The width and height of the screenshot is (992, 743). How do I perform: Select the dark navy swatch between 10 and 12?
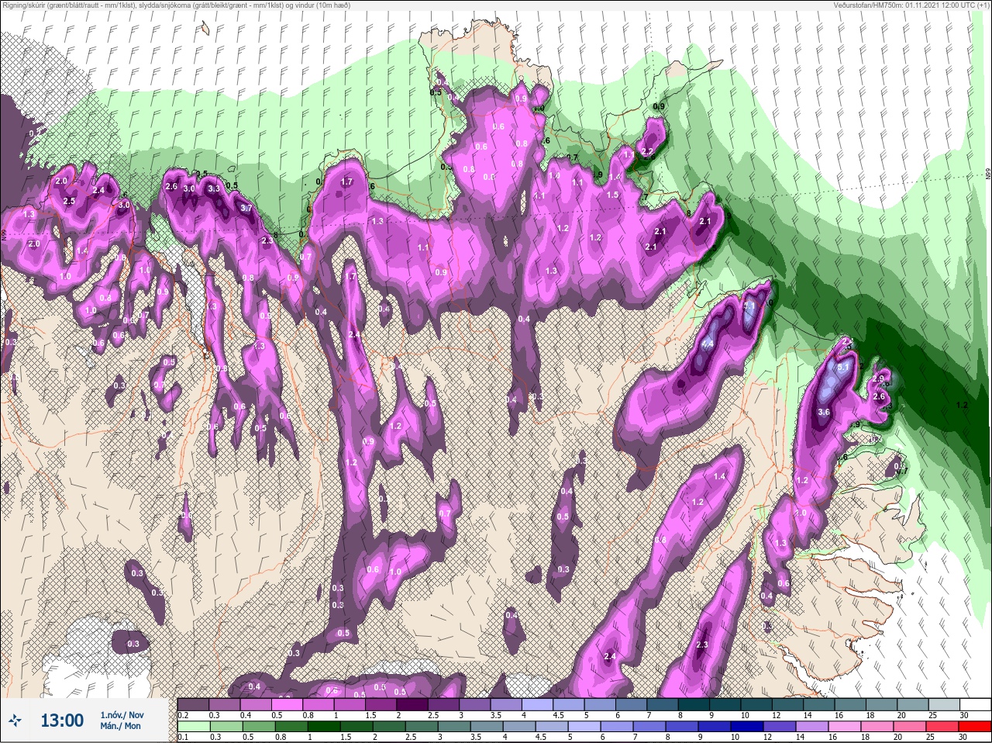pos(748,727)
